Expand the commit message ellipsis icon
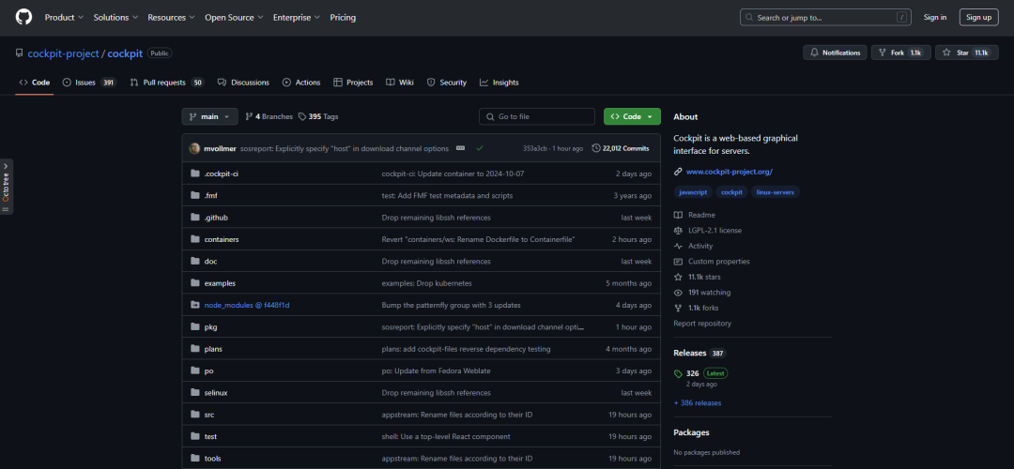 coord(460,148)
